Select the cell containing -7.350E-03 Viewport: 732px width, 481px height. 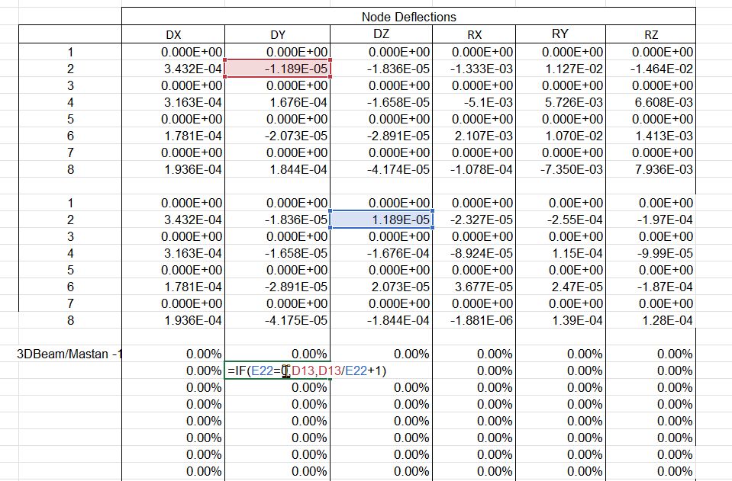560,169
